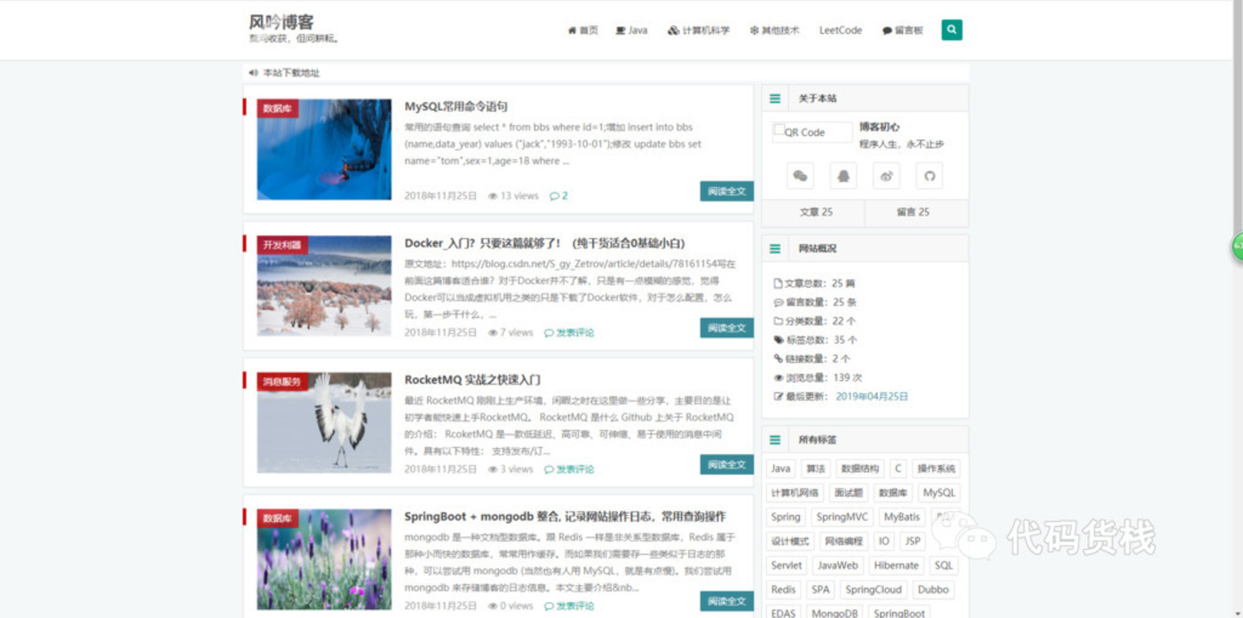Open article MySQL常用命令语句

tap(456, 107)
